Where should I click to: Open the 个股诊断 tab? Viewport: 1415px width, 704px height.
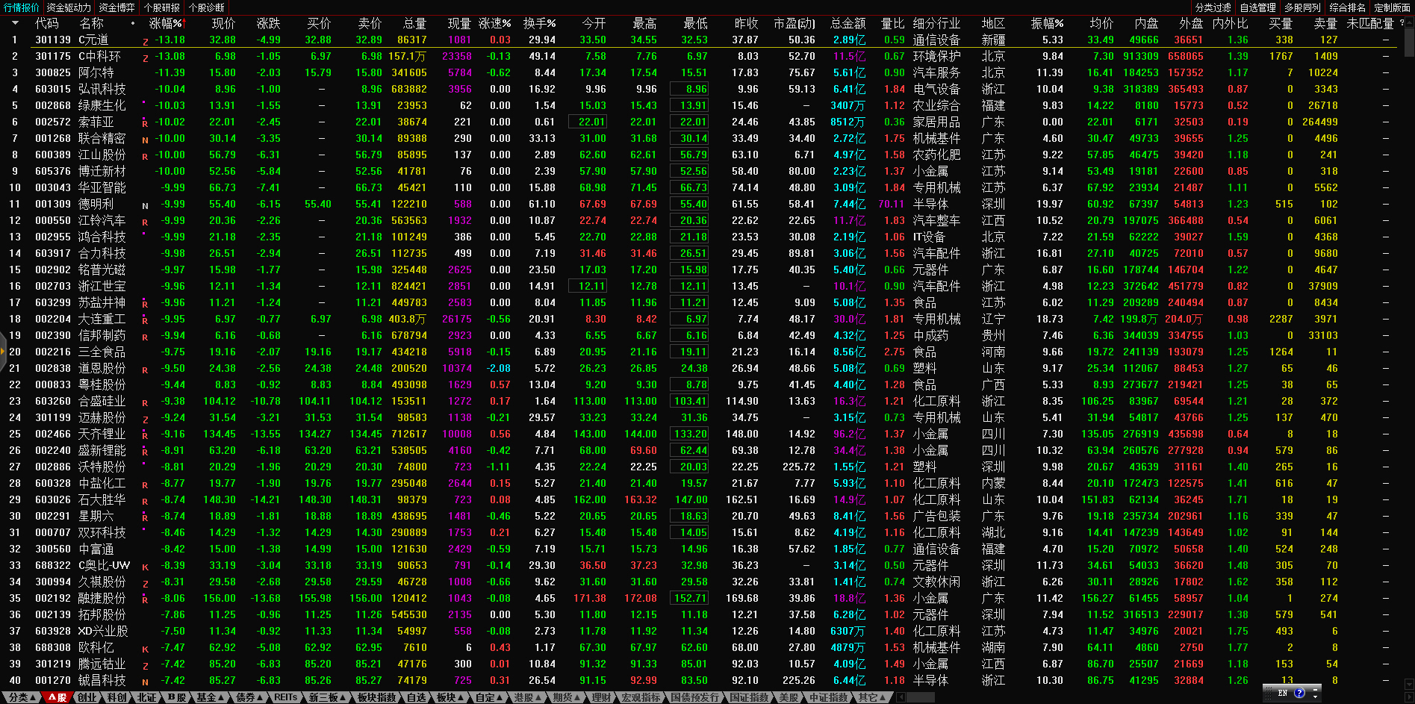[206, 7]
